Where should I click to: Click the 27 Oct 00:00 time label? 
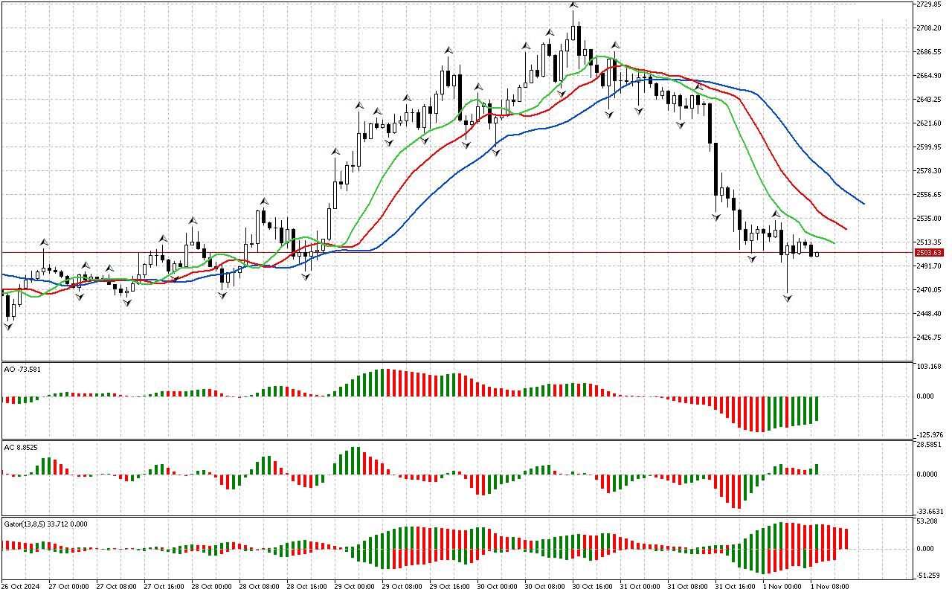tap(68, 587)
